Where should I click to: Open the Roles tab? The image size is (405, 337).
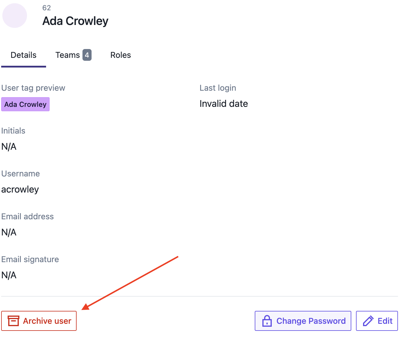click(x=121, y=55)
